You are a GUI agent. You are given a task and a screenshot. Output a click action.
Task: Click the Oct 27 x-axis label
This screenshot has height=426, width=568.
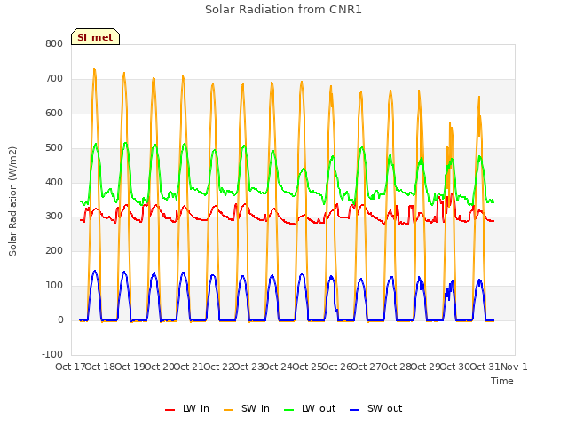pyautogui.click(x=367, y=367)
